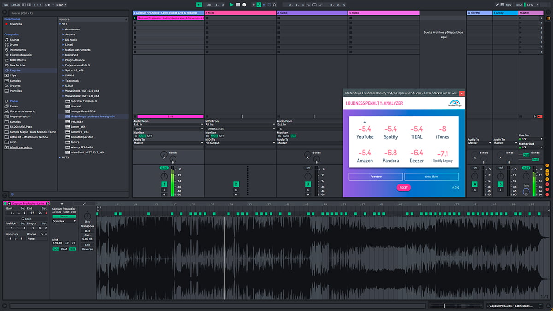This screenshot has height=311, width=553.
Task: Set track 1 monitor to Off
Action: pos(149,136)
